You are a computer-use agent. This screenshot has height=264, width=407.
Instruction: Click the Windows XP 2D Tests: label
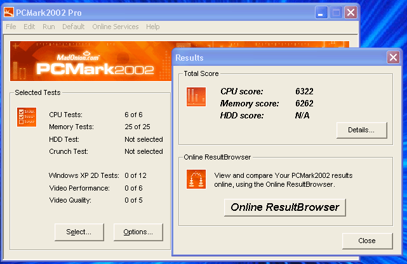point(84,175)
